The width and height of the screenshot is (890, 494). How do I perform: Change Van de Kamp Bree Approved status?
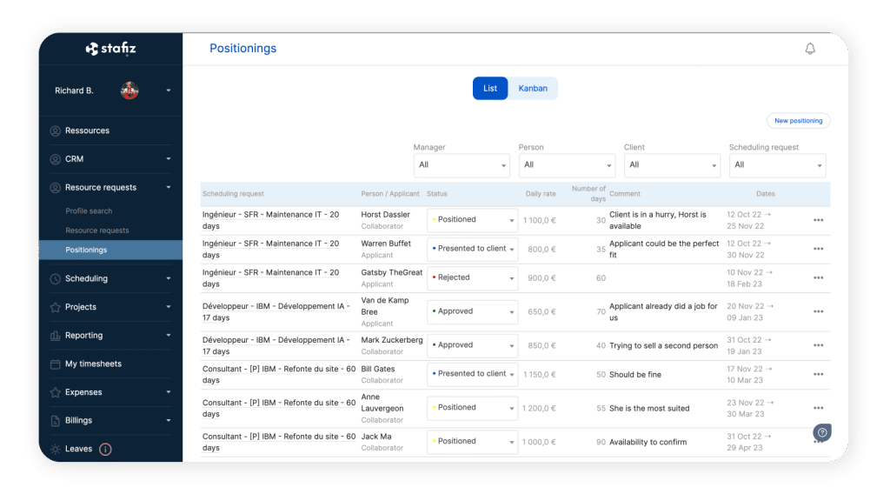pos(472,311)
